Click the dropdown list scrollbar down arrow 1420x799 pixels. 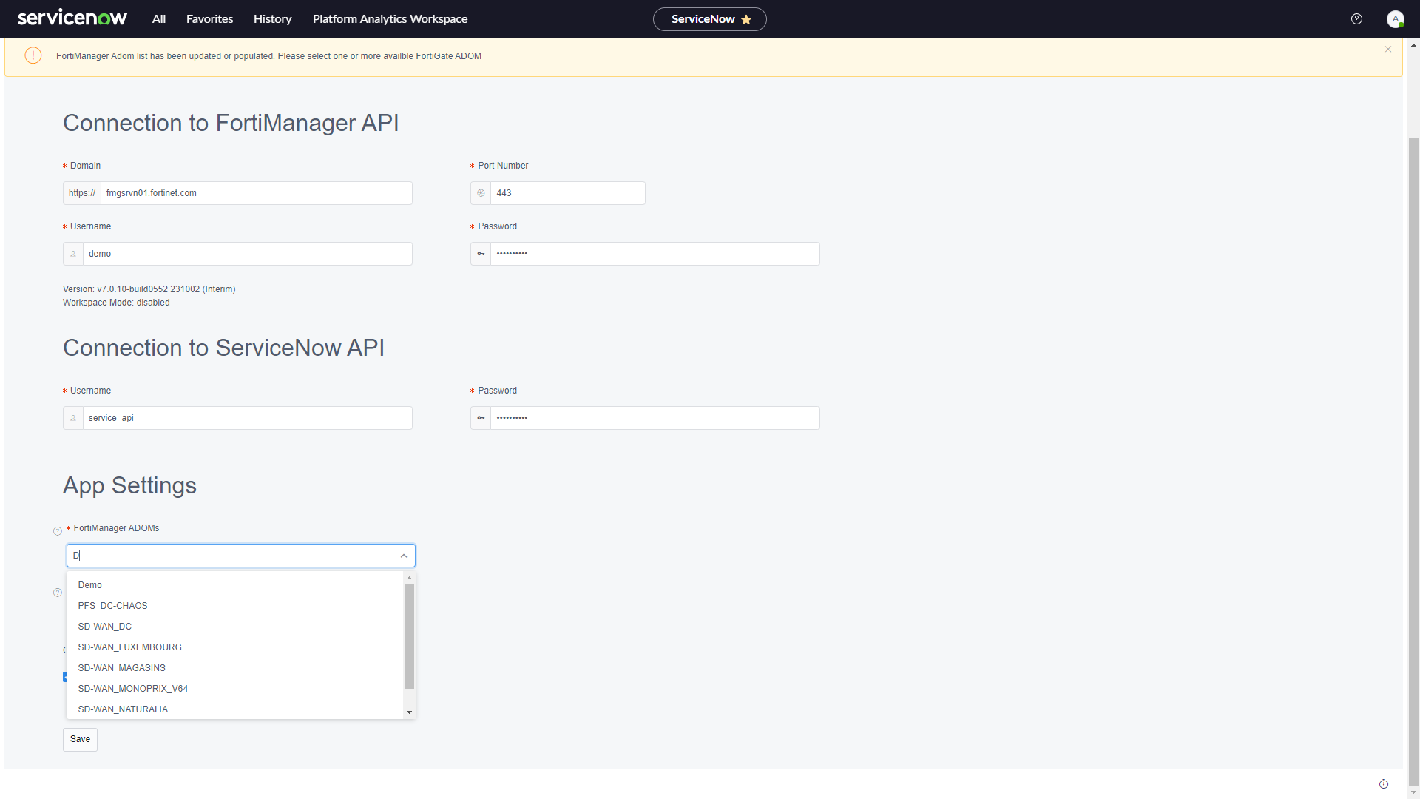(x=409, y=712)
